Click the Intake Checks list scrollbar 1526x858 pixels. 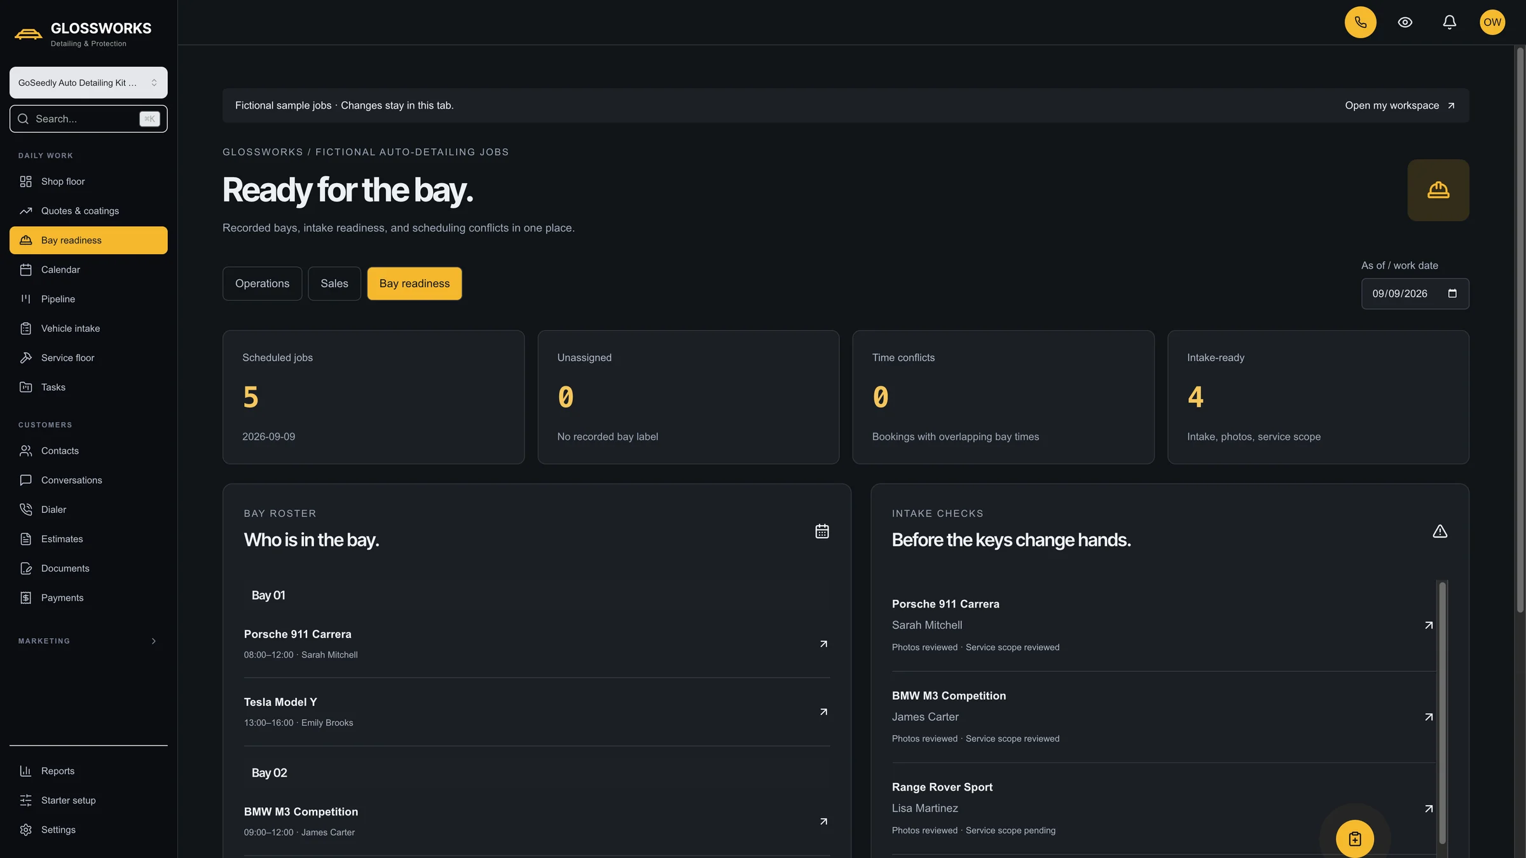click(1442, 713)
